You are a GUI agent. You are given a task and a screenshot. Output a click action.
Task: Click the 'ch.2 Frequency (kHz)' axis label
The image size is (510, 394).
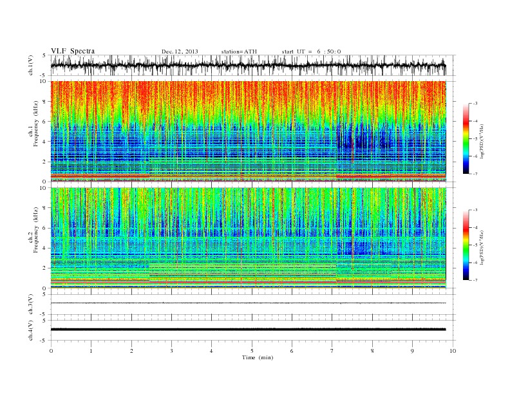click(33, 229)
